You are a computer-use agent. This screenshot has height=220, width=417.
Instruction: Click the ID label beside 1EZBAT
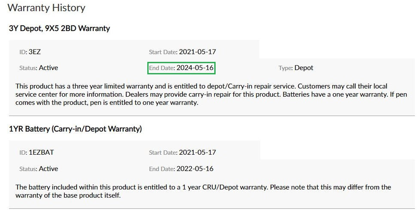[x=23, y=153]
